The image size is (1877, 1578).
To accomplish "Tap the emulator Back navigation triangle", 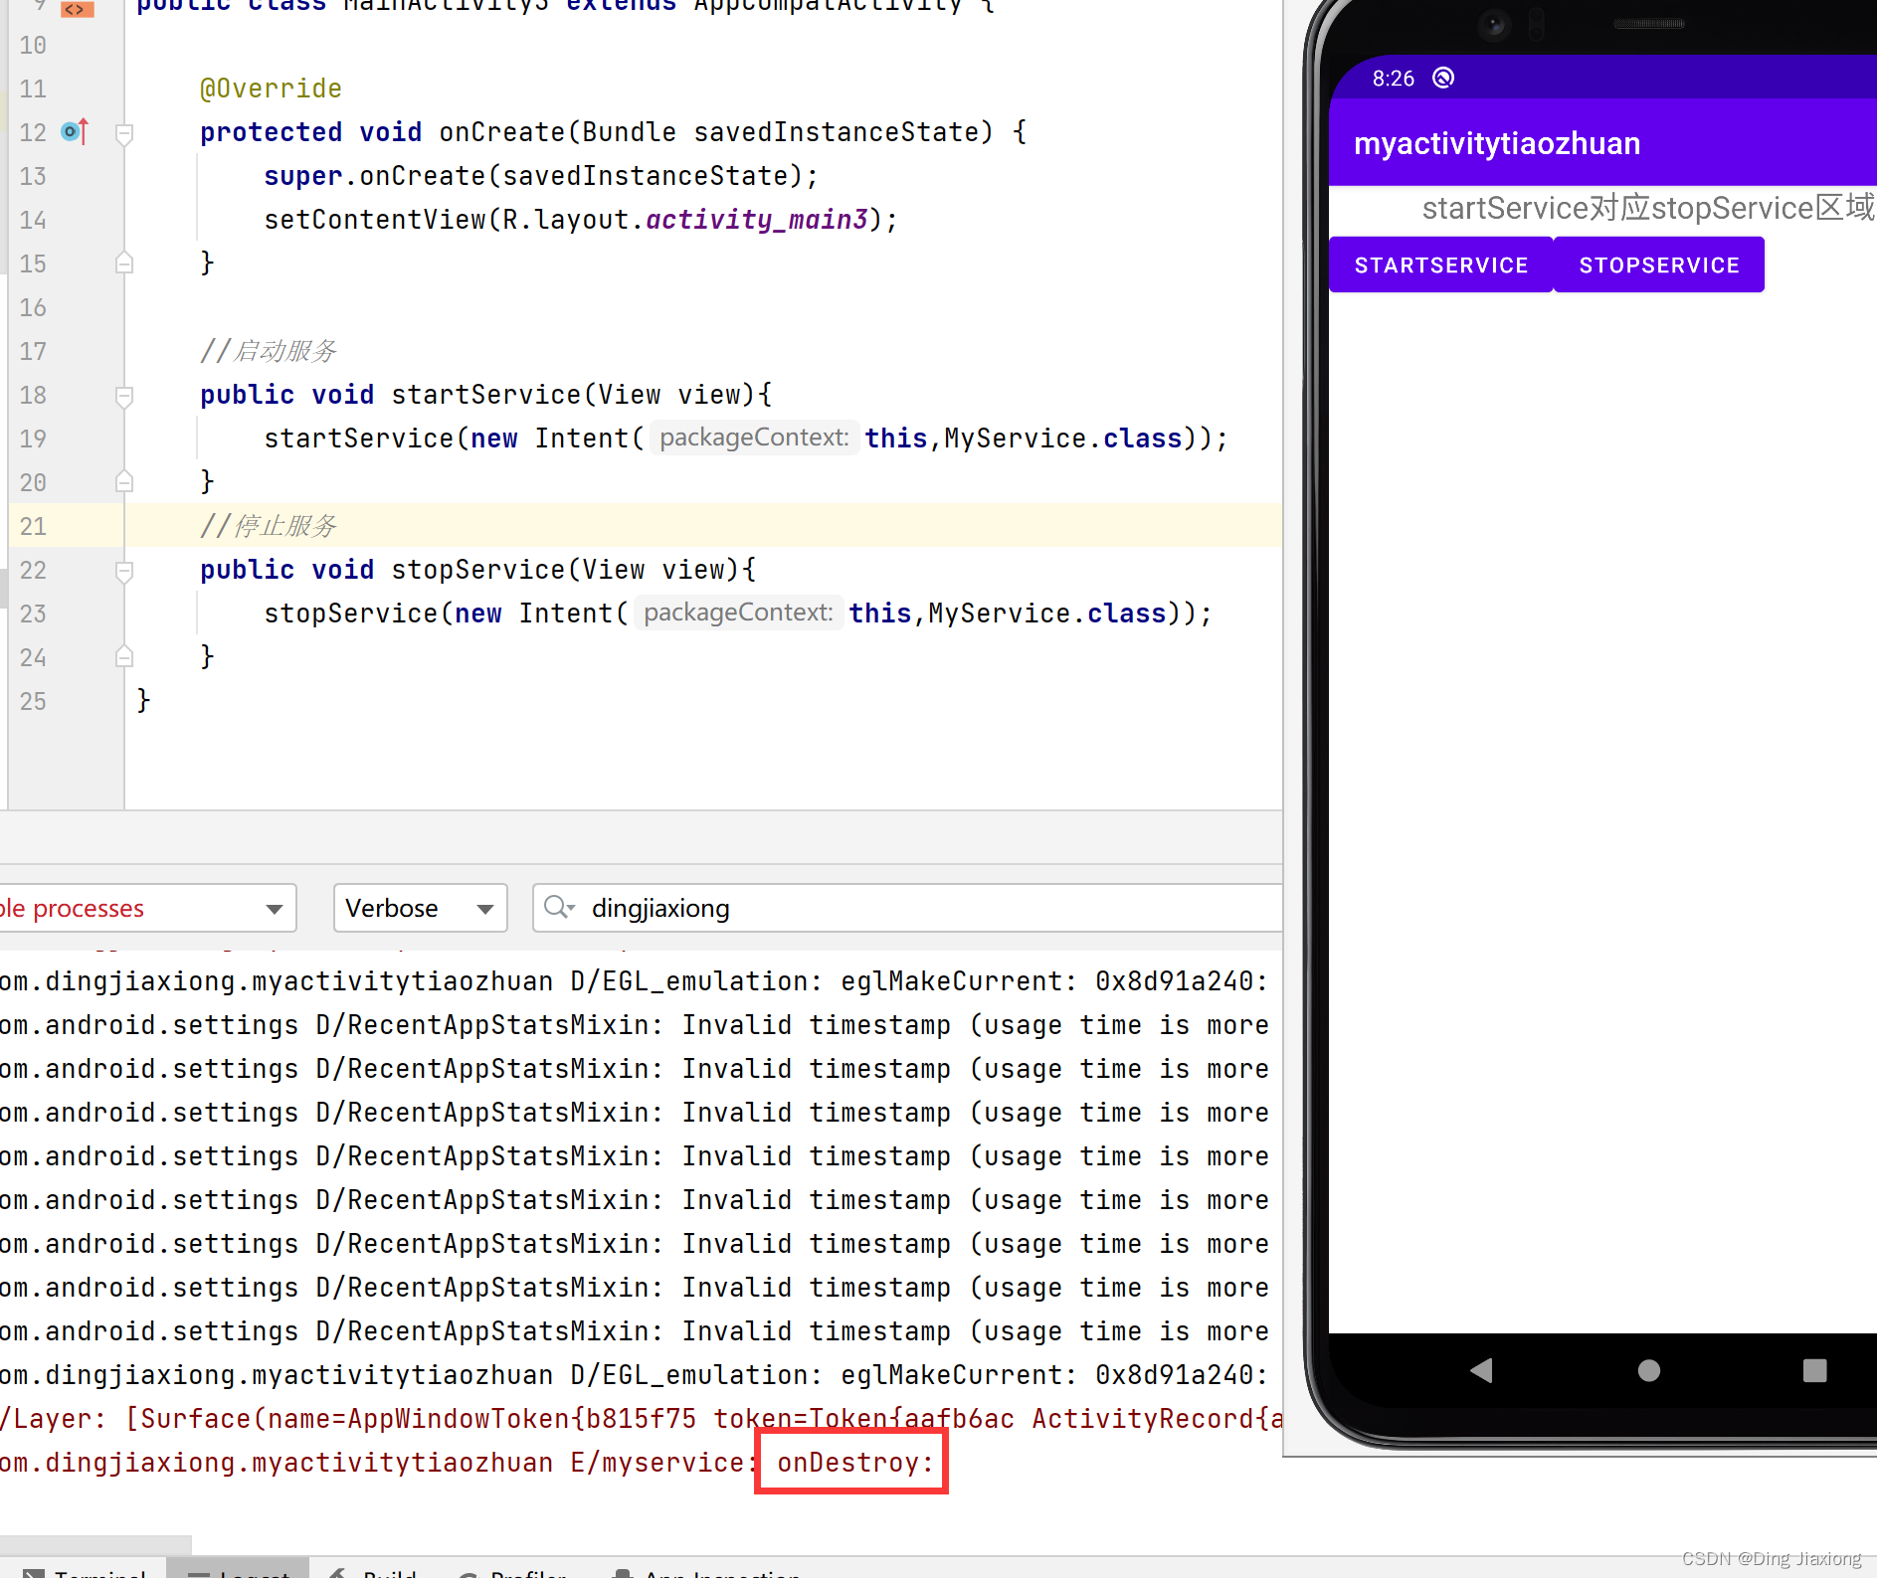I will coord(1481,1370).
